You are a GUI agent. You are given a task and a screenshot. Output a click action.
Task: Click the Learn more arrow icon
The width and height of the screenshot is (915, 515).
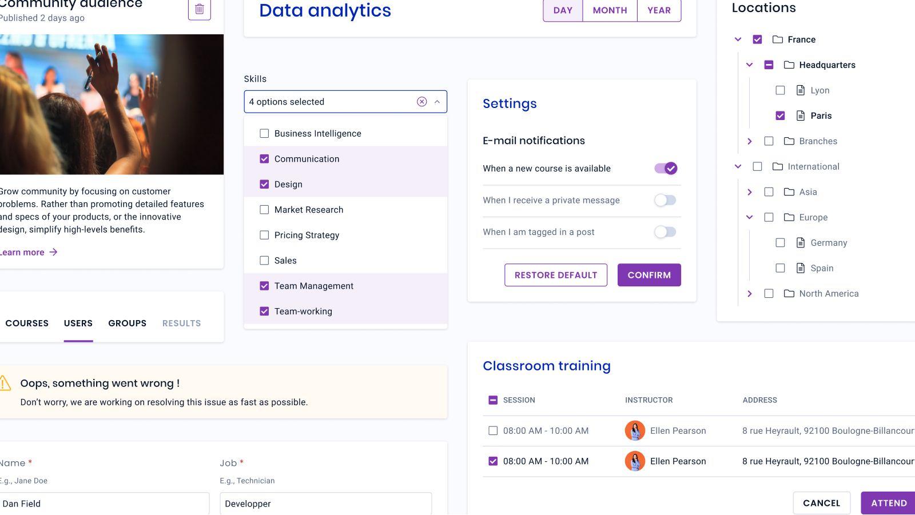pos(53,252)
